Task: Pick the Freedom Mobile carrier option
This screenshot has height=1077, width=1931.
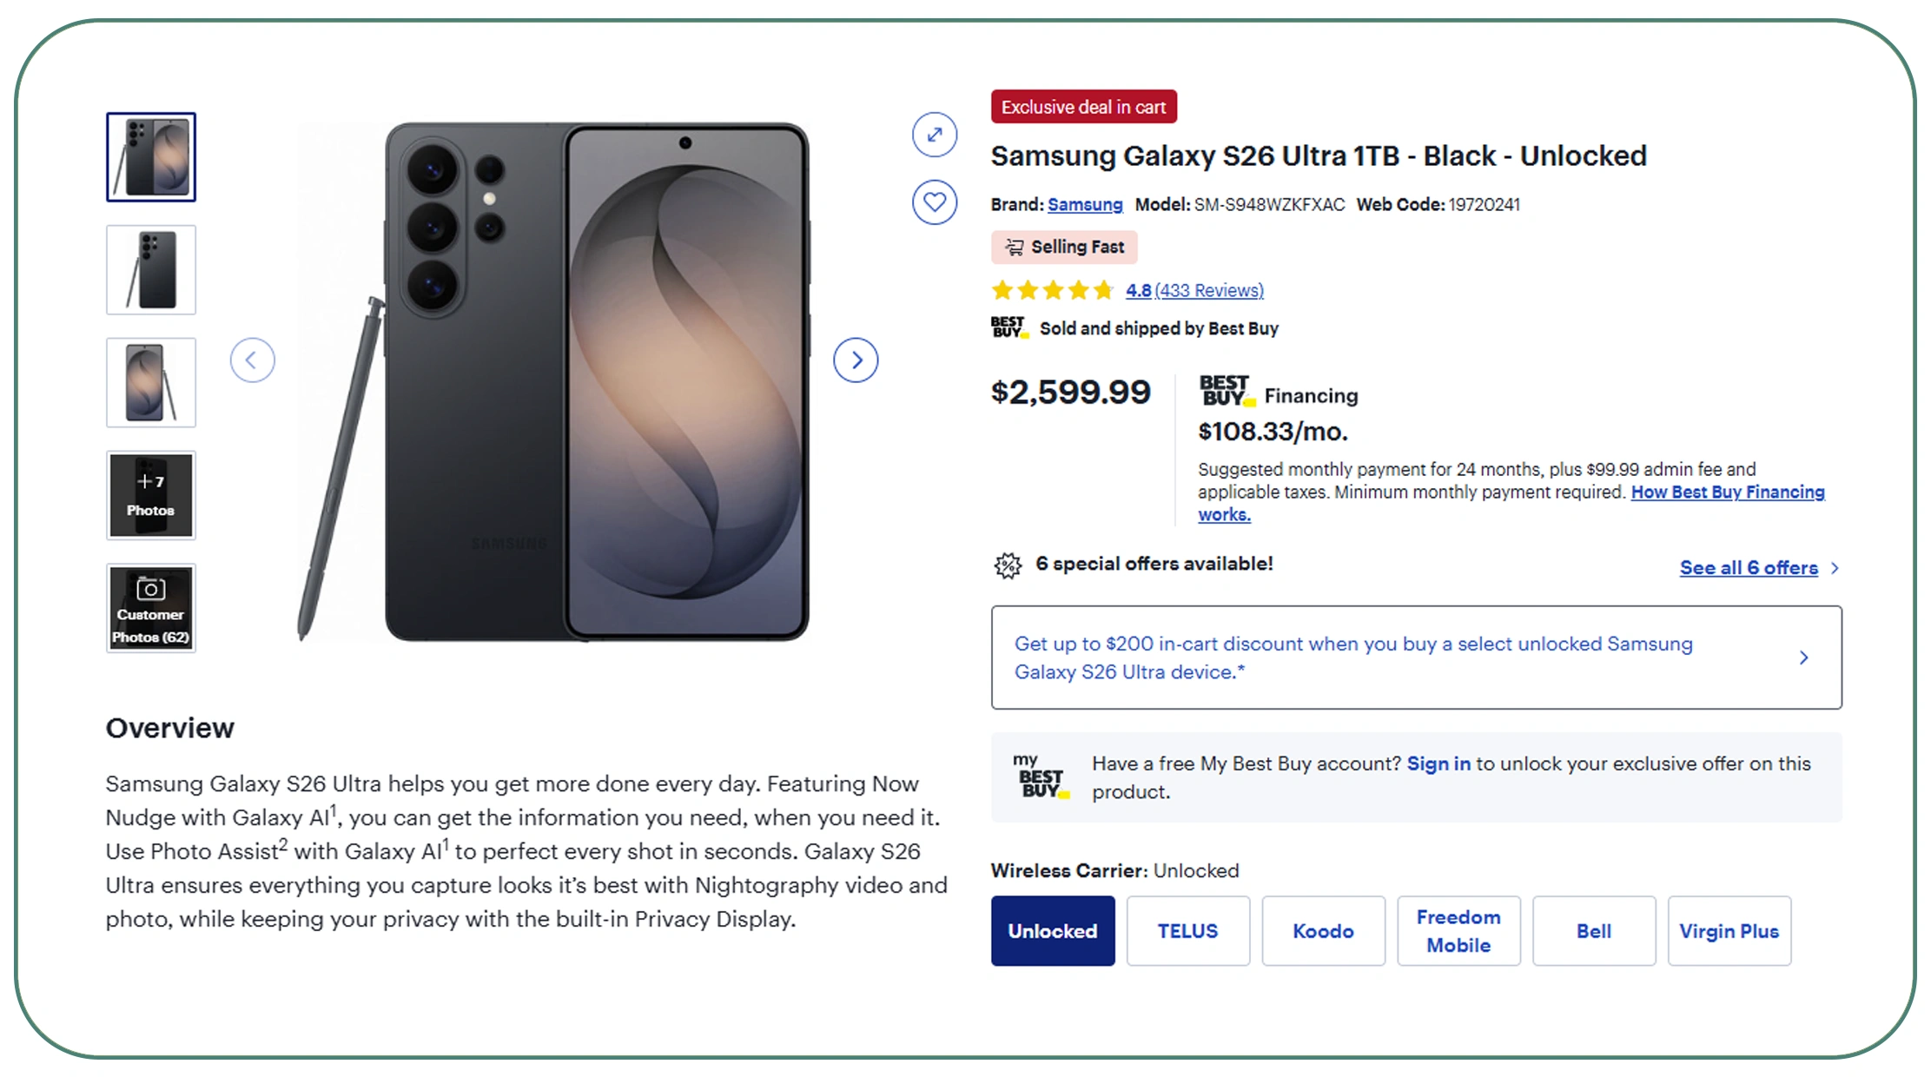Action: coord(1458,931)
